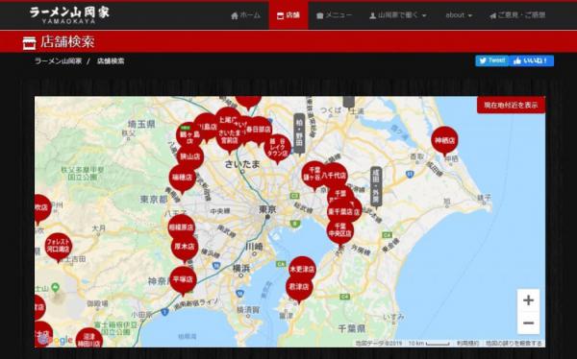Open the 君津店 marker on map
Screen dimensions: 577x359
click(299, 287)
